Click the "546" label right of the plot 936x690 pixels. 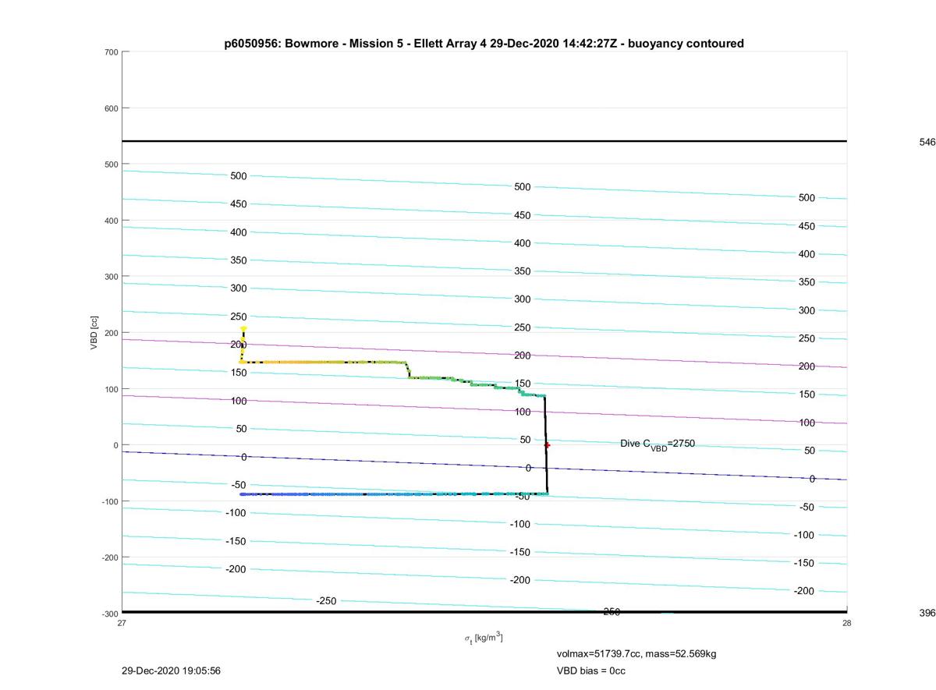click(x=927, y=143)
